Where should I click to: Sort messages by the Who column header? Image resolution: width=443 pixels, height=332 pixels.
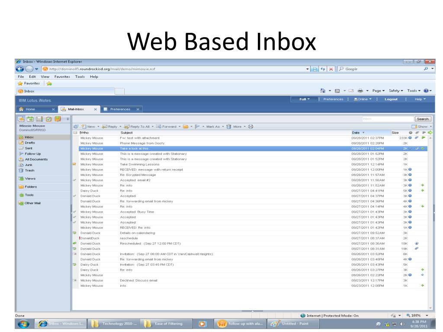point(84,132)
